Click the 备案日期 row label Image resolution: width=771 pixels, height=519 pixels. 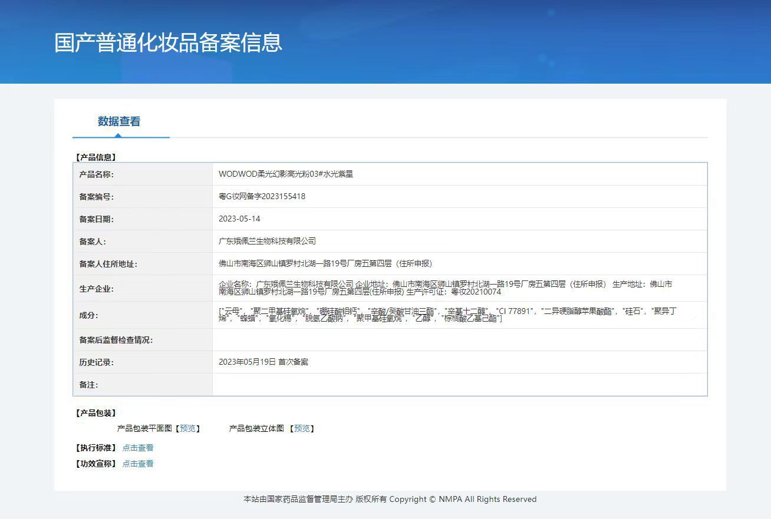pyautogui.click(x=97, y=219)
